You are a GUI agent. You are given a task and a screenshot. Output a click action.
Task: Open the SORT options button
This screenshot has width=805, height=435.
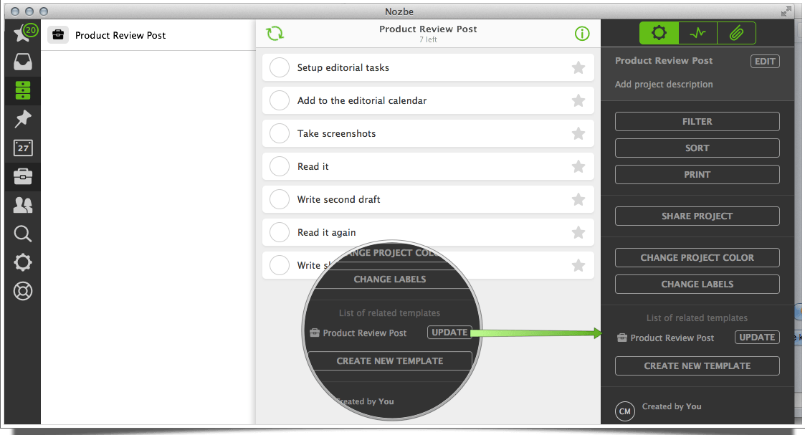tap(697, 148)
